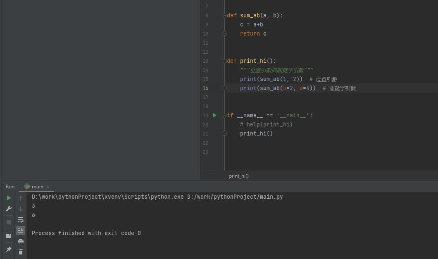Screen dimensions: 438x259
Task: Click the down arrow in console toolbar
Action: pos(21,209)
